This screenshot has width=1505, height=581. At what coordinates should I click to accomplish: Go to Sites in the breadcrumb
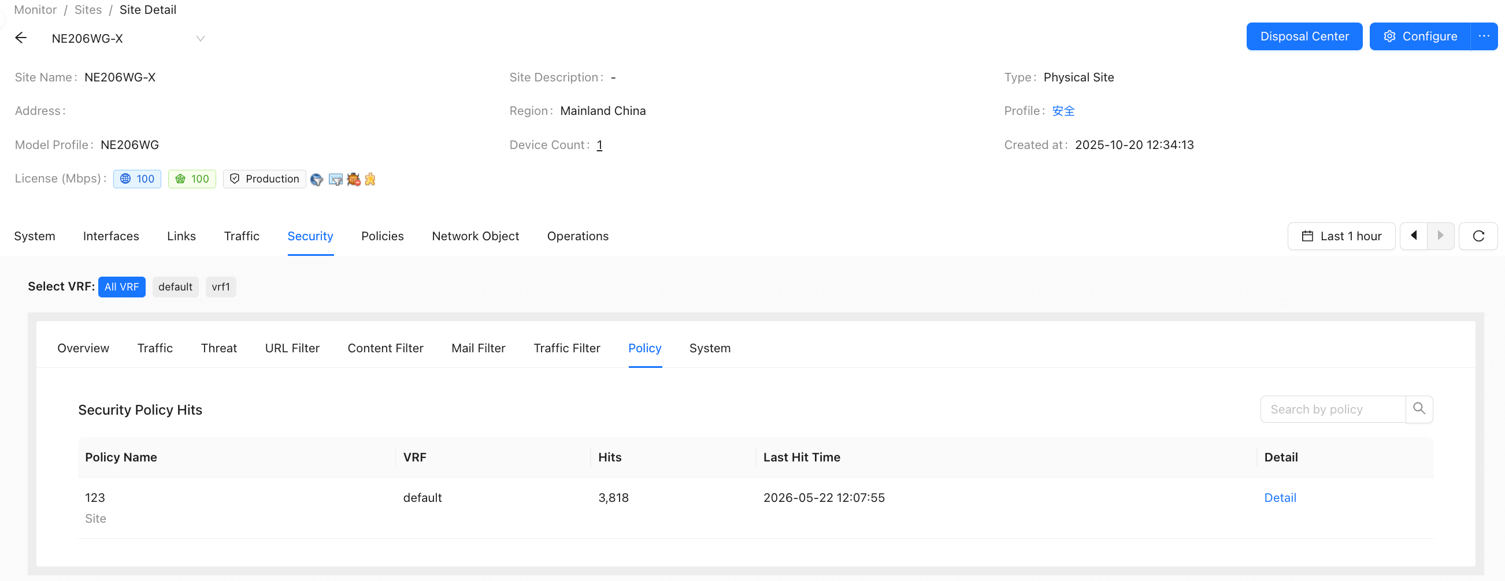(88, 9)
